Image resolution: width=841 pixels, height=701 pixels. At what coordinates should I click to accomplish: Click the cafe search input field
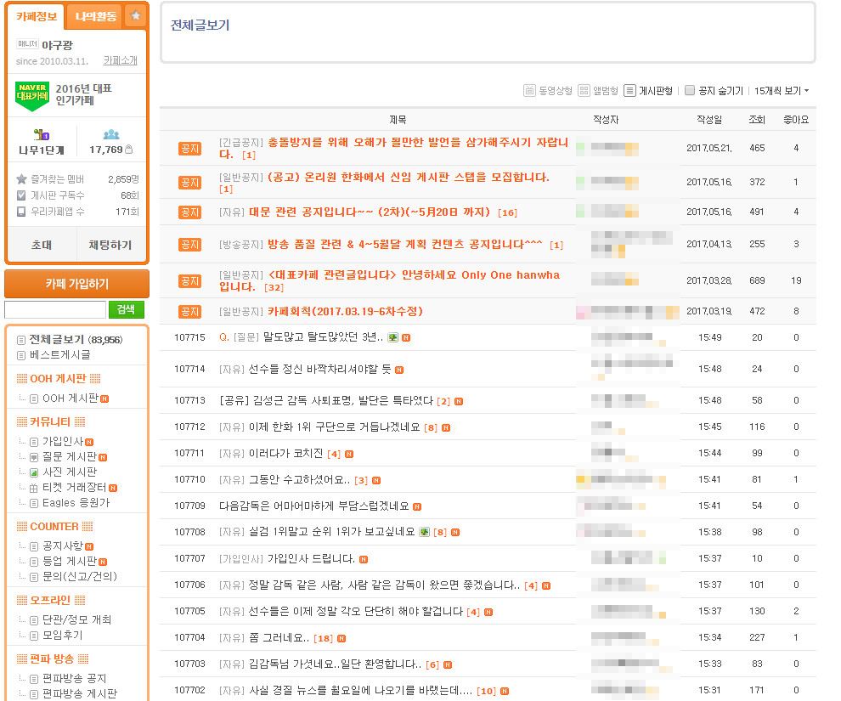point(55,310)
